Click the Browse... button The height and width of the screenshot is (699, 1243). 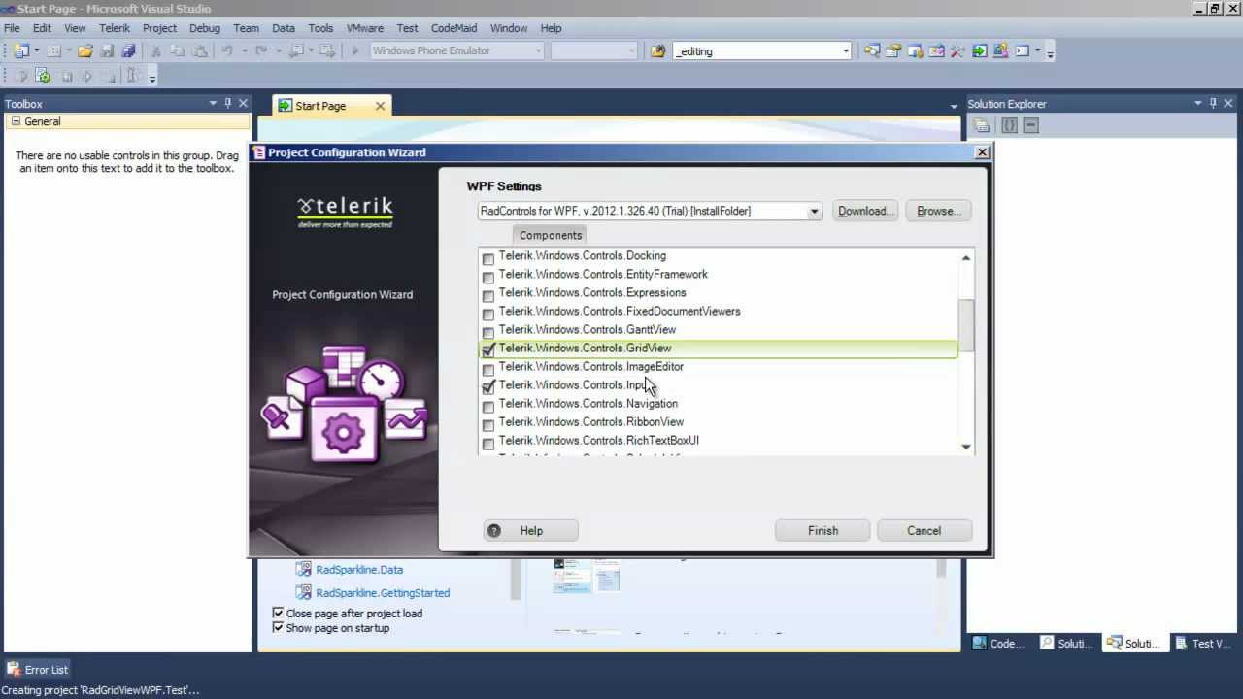click(x=938, y=211)
